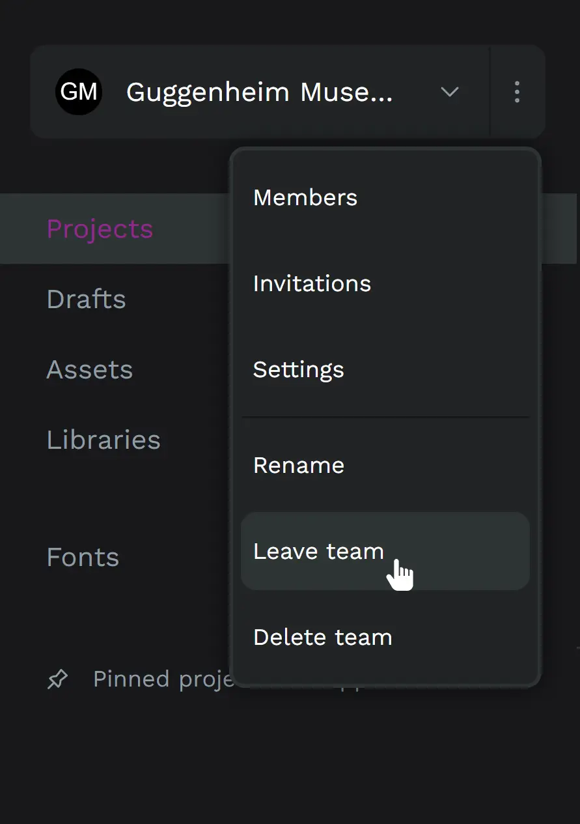Open the Assets sidebar section

click(x=89, y=369)
